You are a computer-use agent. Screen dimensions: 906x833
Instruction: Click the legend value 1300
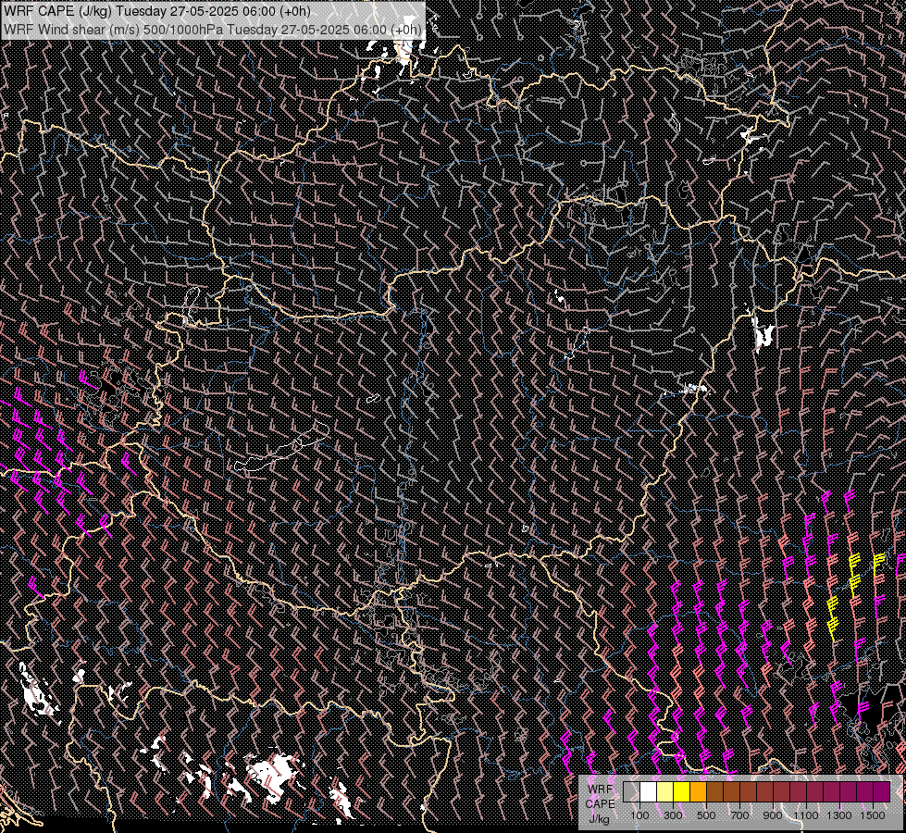[839, 815]
